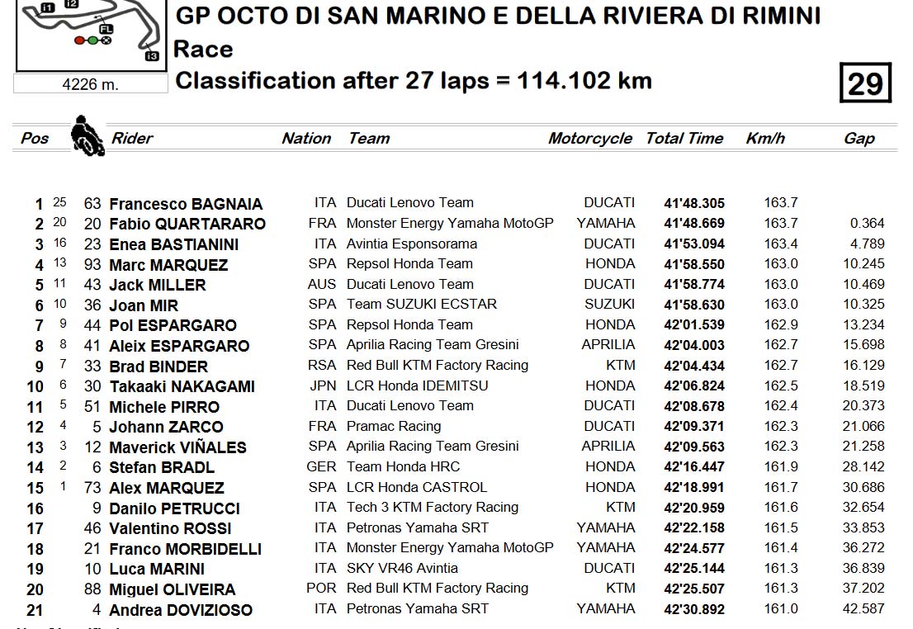Click the FL marker on track map
The width and height of the screenshot is (913, 629).
[x=106, y=29]
